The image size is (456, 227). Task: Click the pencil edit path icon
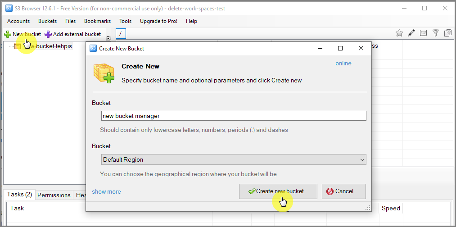(411, 33)
